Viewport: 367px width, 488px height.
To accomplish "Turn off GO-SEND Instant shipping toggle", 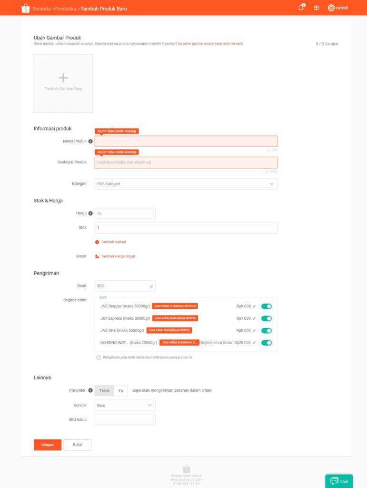I will click(266, 343).
